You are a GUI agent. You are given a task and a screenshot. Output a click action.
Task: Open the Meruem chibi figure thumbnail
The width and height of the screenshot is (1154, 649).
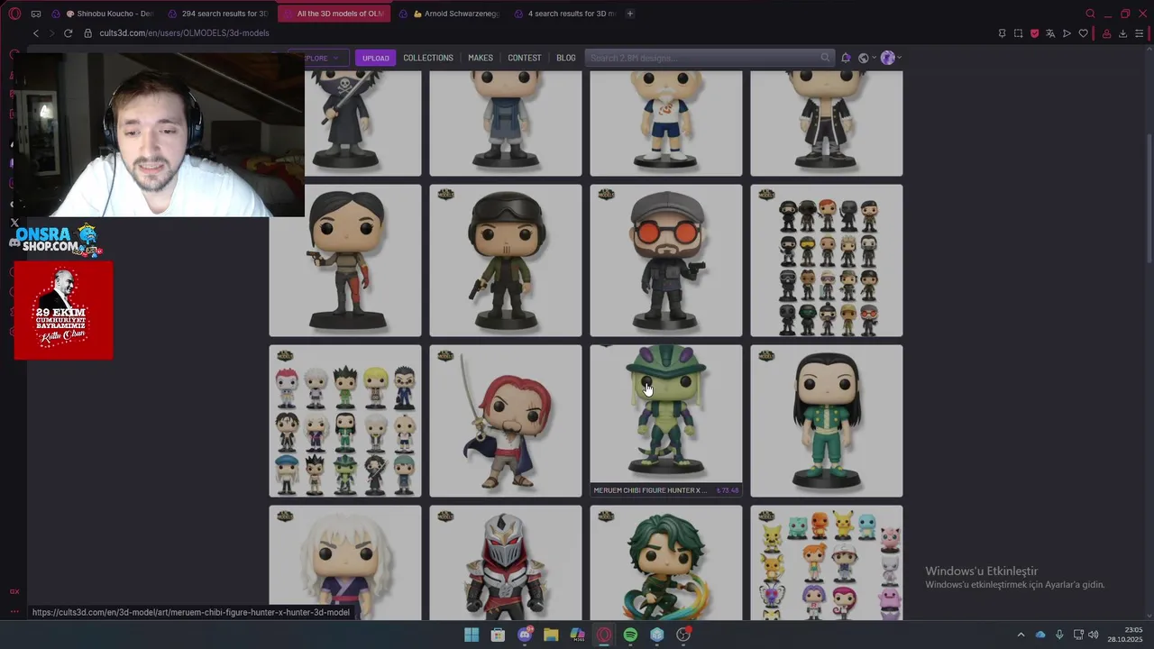(666, 414)
